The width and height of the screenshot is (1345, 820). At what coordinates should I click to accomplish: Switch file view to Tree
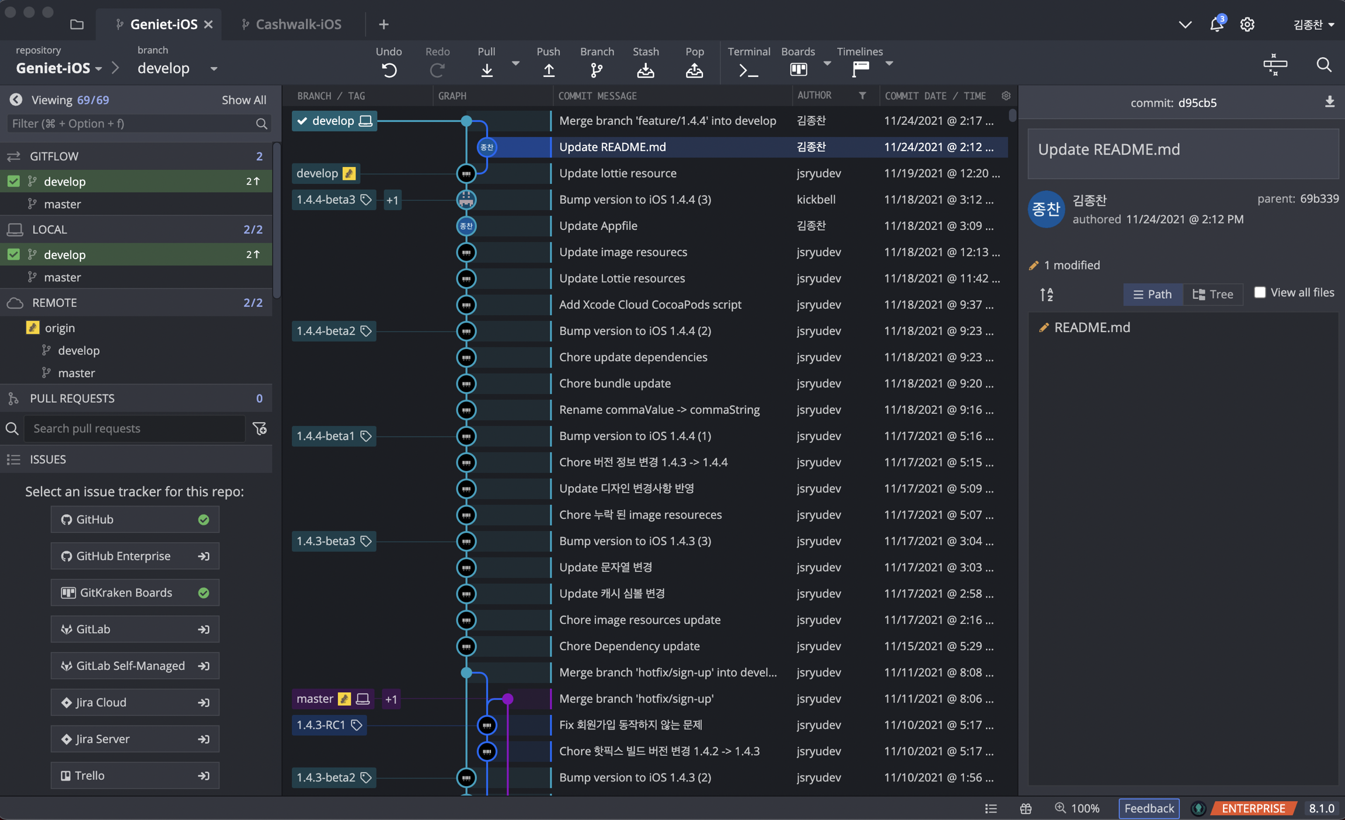tap(1213, 294)
